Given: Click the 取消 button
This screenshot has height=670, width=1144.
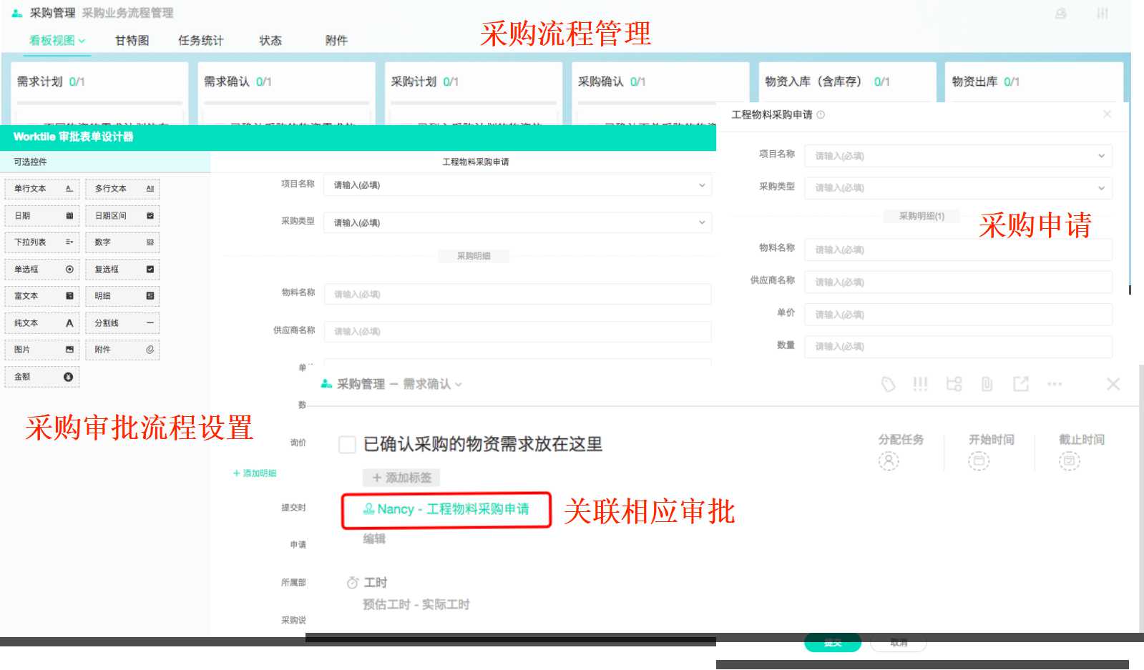Looking at the screenshot, I should click(899, 643).
